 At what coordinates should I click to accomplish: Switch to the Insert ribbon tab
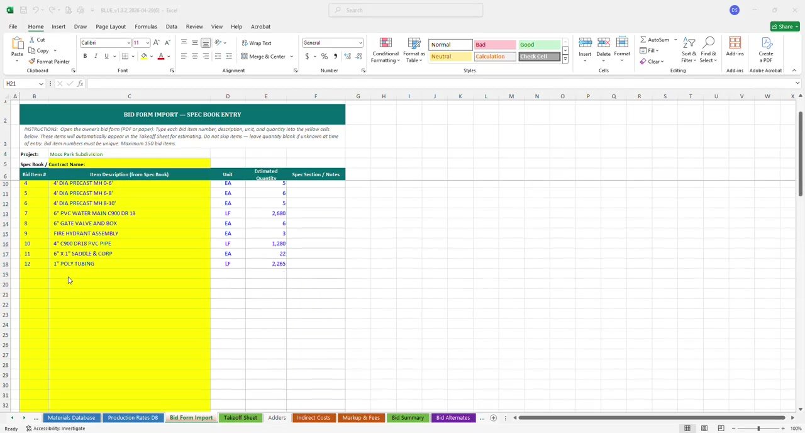[58, 26]
